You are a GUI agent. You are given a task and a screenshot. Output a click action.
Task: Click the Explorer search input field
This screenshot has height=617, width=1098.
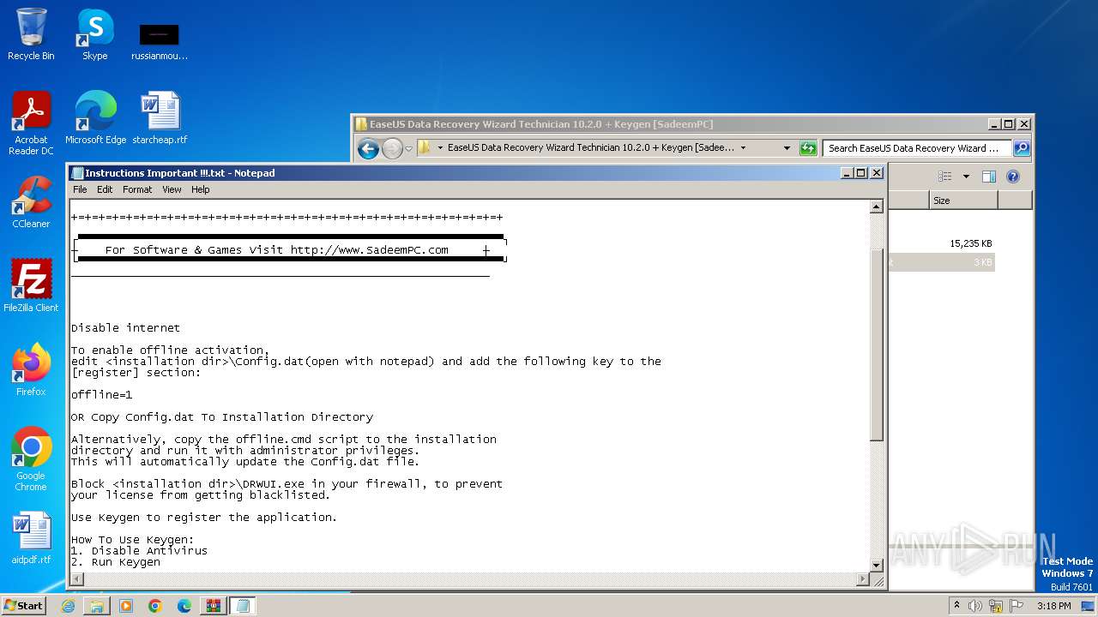click(916, 148)
